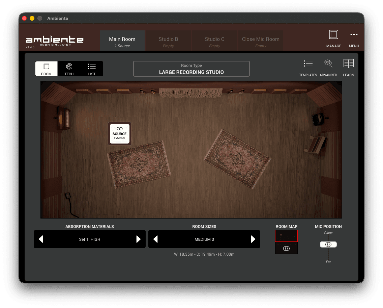Switch to Tech view mode
This screenshot has width=383, height=308.
[x=69, y=69]
